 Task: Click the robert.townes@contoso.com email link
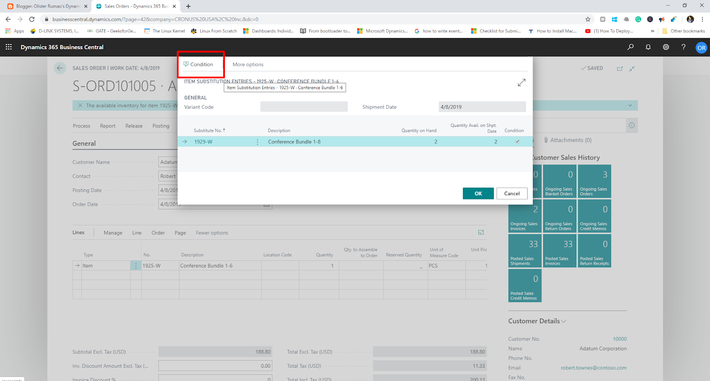(x=594, y=368)
